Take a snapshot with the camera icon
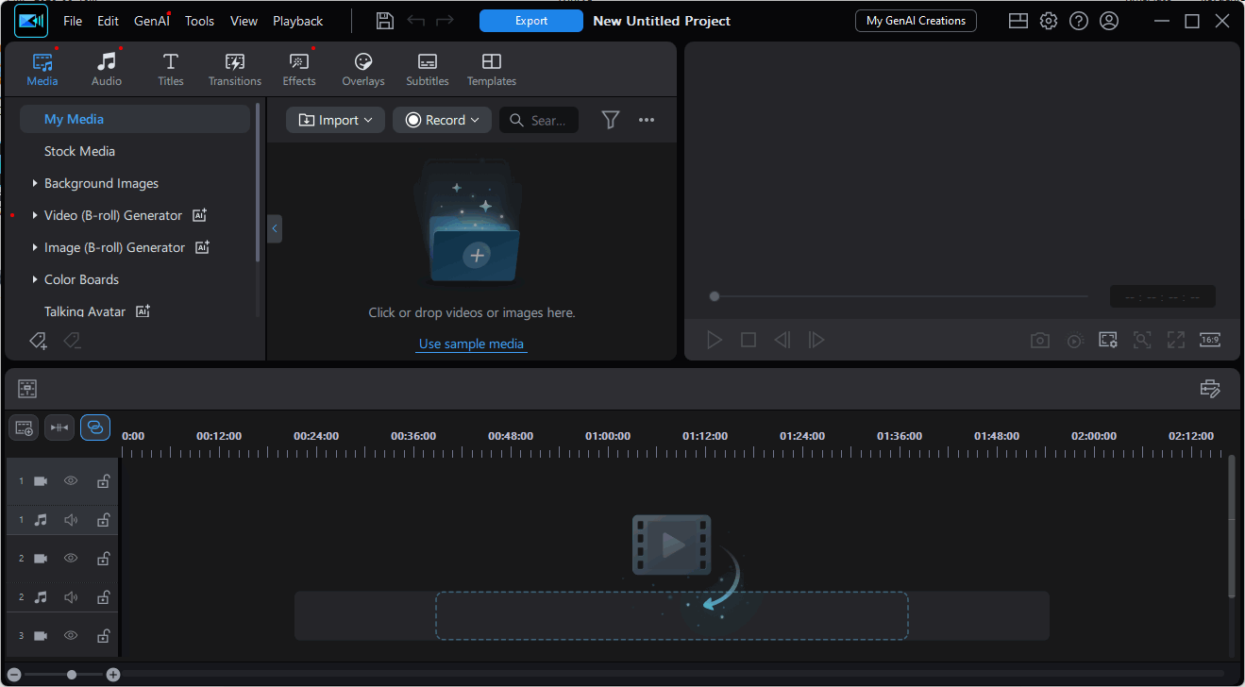This screenshot has height=687, width=1245. click(1040, 341)
